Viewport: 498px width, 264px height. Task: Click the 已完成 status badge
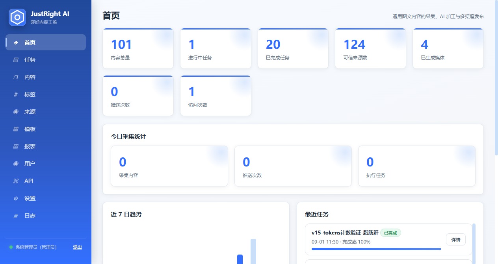pyautogui.click(x=390, y=233)
